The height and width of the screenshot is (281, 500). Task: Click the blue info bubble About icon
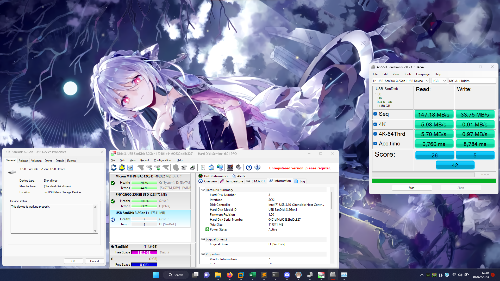pos(257,168)
